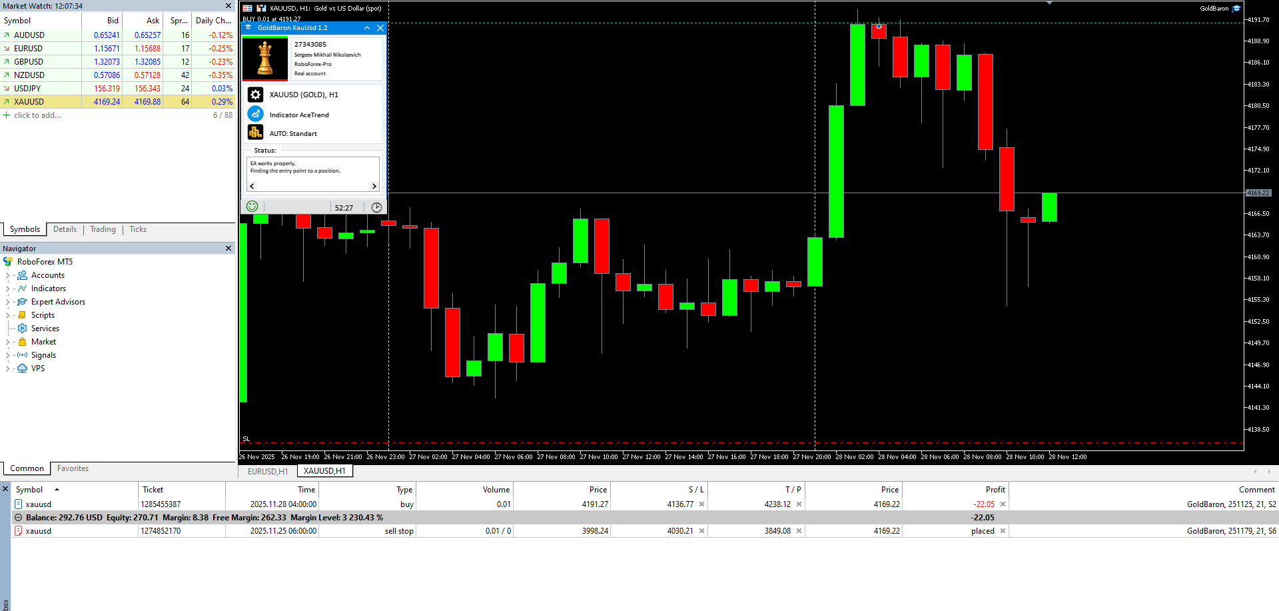The height and width of the screenshot is (611, 1279).
Task: Select the XAUUSD row in Market Watch
Action: [x=118, y=102]
